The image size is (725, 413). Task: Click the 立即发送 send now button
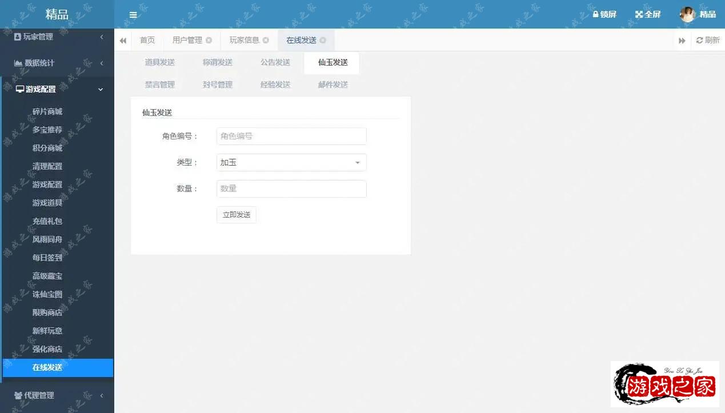[x=236, y=214]
